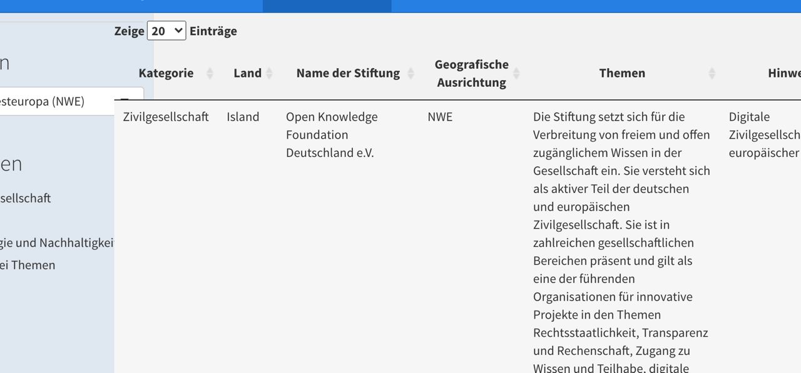The width and height of the screenshot is (801, 373).
Task: Open the region dropdown showing Nordwesteuropa (NWE)
Action: [72, 101]
